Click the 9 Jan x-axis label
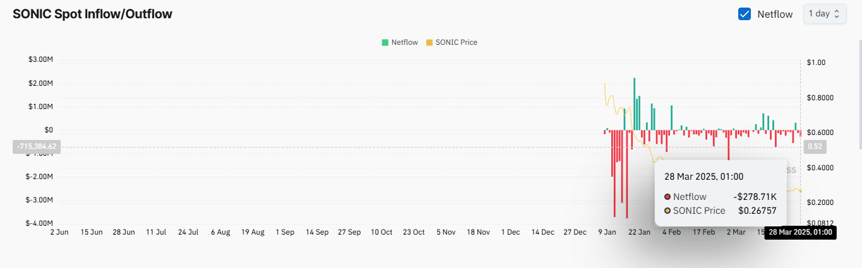This screenshot has height=268, width=862. click(x=607, y=232)
